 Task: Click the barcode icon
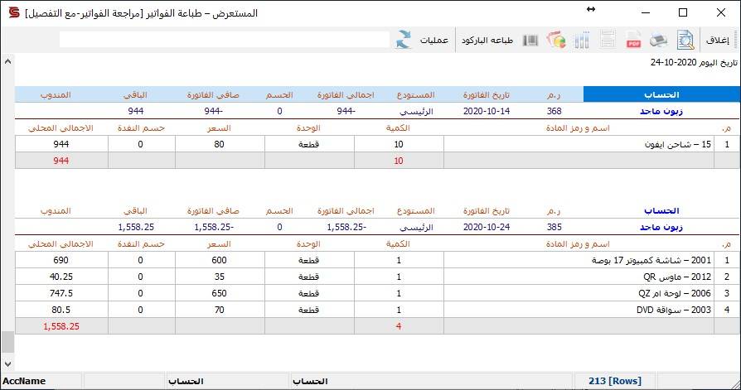tap(530, 40)
